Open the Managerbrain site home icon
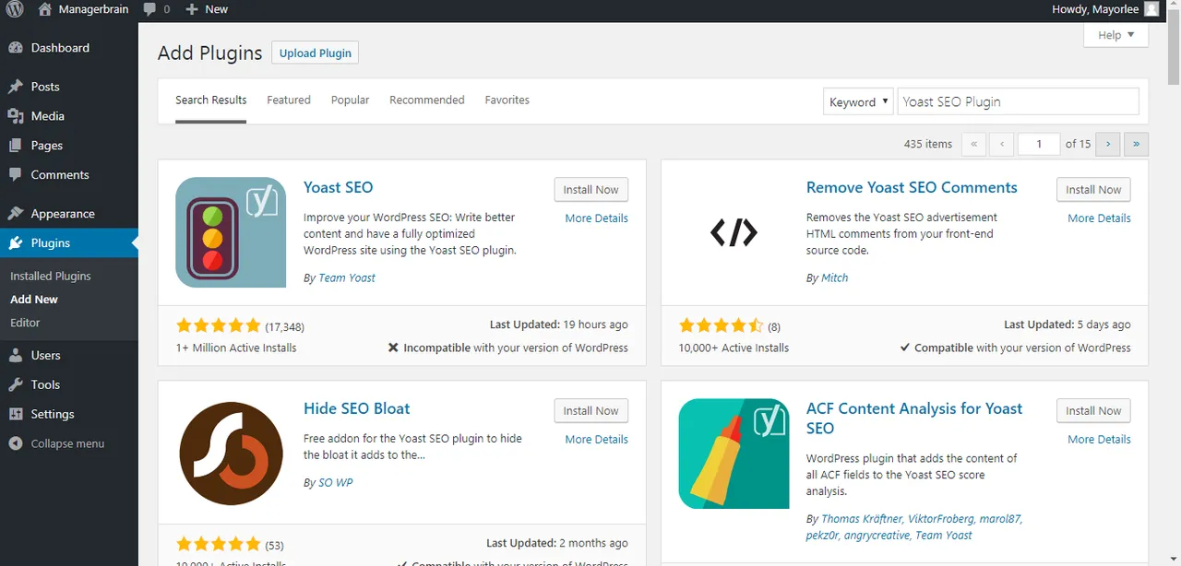 45,9
